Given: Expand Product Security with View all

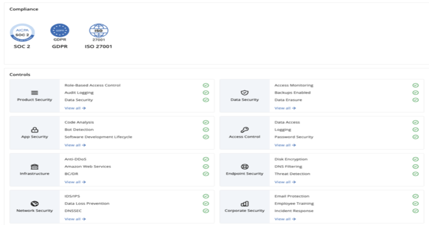Looking at the screenshot, I should pos(75,108).
